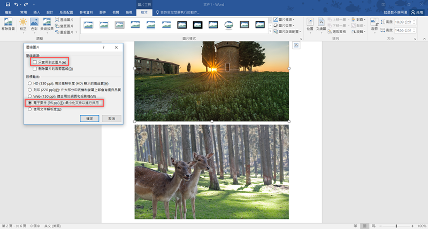Viewport: 428px width, 229px height.
Task: Enable 刪除圖片的裁剪區域 checkbox
Action: pyautogui.click(x=35, y=69)
